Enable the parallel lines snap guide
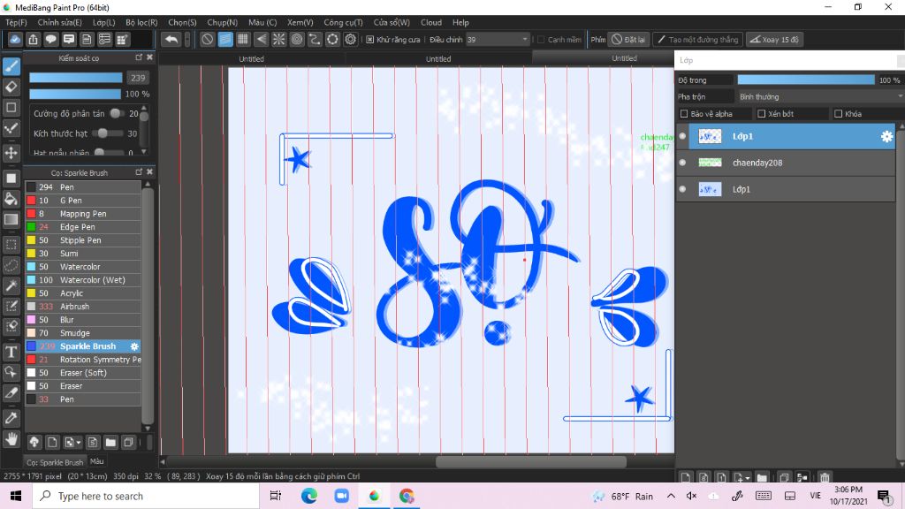This screenshot has height=509, width=905. pos(225,39)
